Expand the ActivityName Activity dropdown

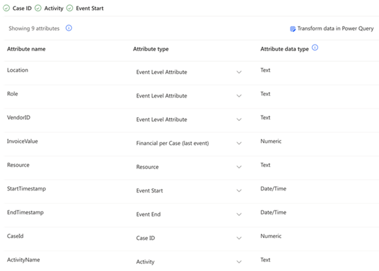pos(189,262)
